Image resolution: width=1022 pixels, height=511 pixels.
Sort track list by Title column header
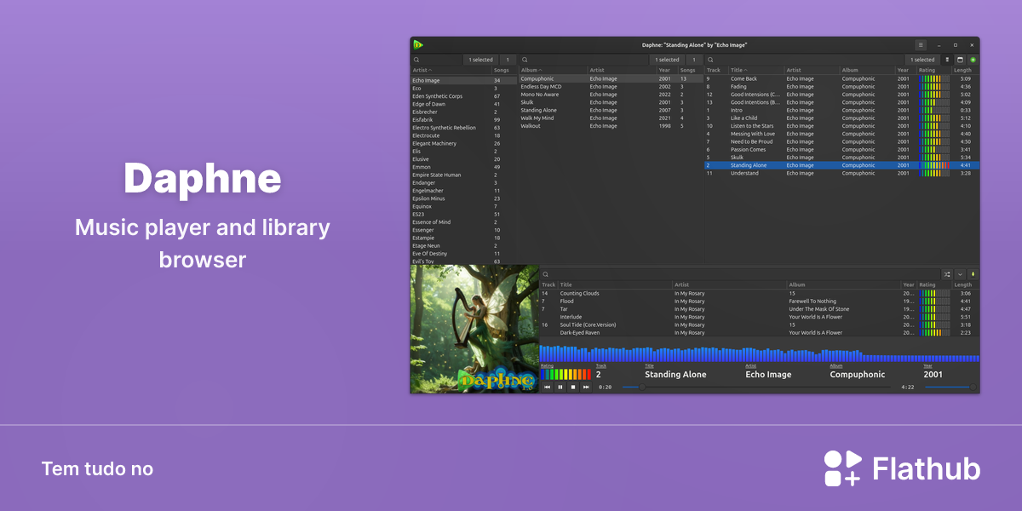756,70
